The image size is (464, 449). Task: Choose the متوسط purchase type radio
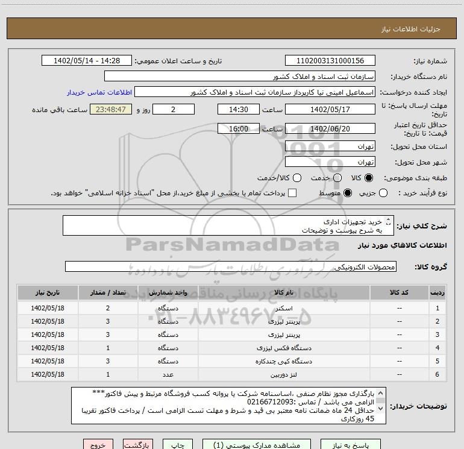tap(348, 193)
